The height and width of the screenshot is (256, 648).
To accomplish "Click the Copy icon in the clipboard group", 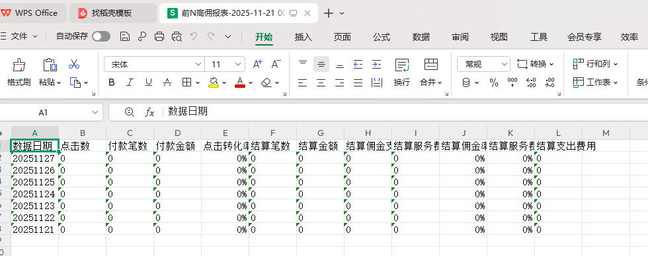I will [75, 82].
